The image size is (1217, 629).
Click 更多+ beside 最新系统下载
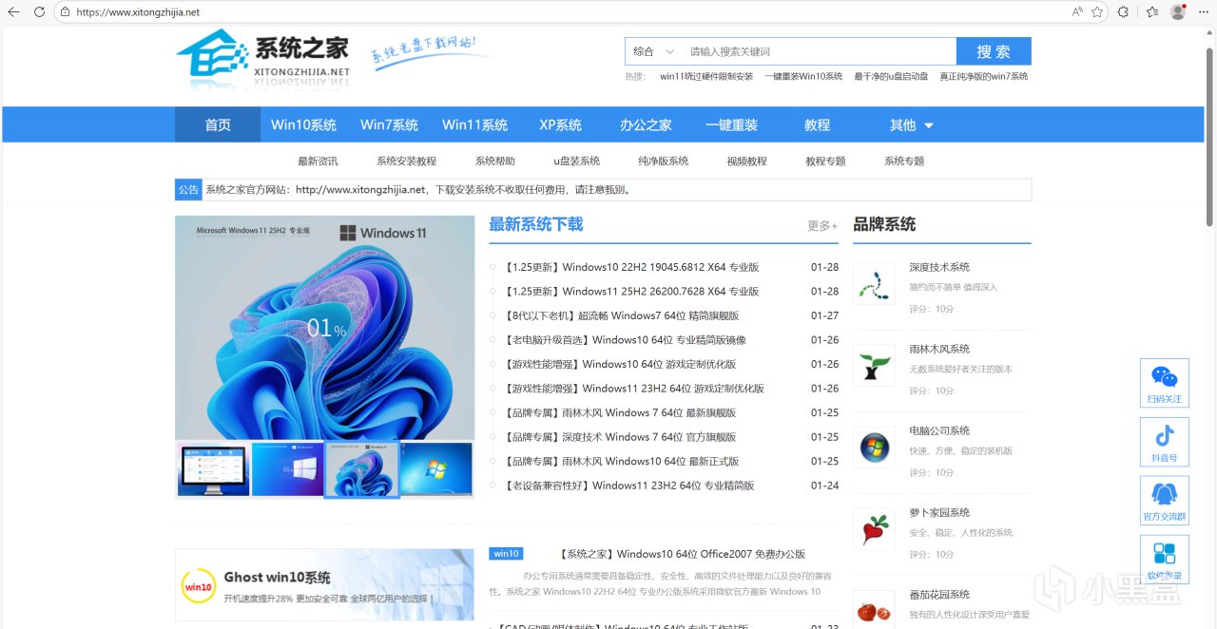pyautogui.click(x=822, y=226)
